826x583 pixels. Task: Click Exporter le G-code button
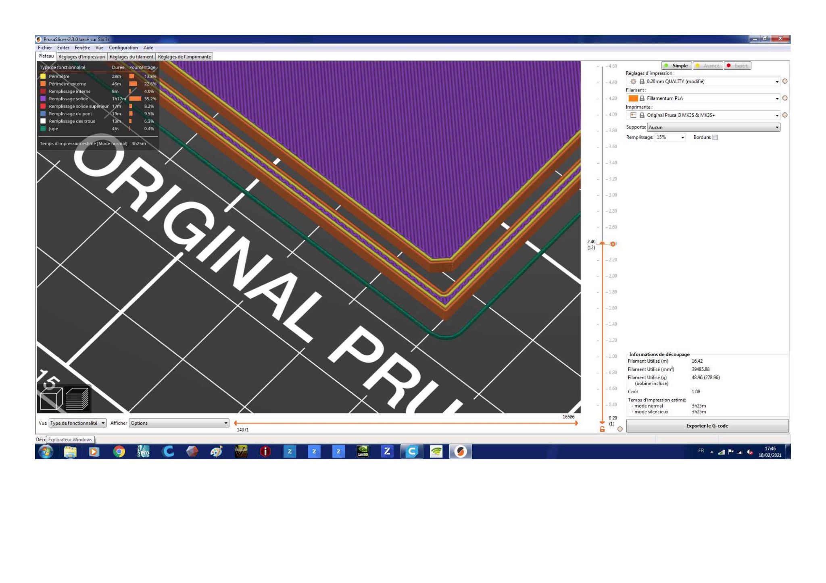707,426
